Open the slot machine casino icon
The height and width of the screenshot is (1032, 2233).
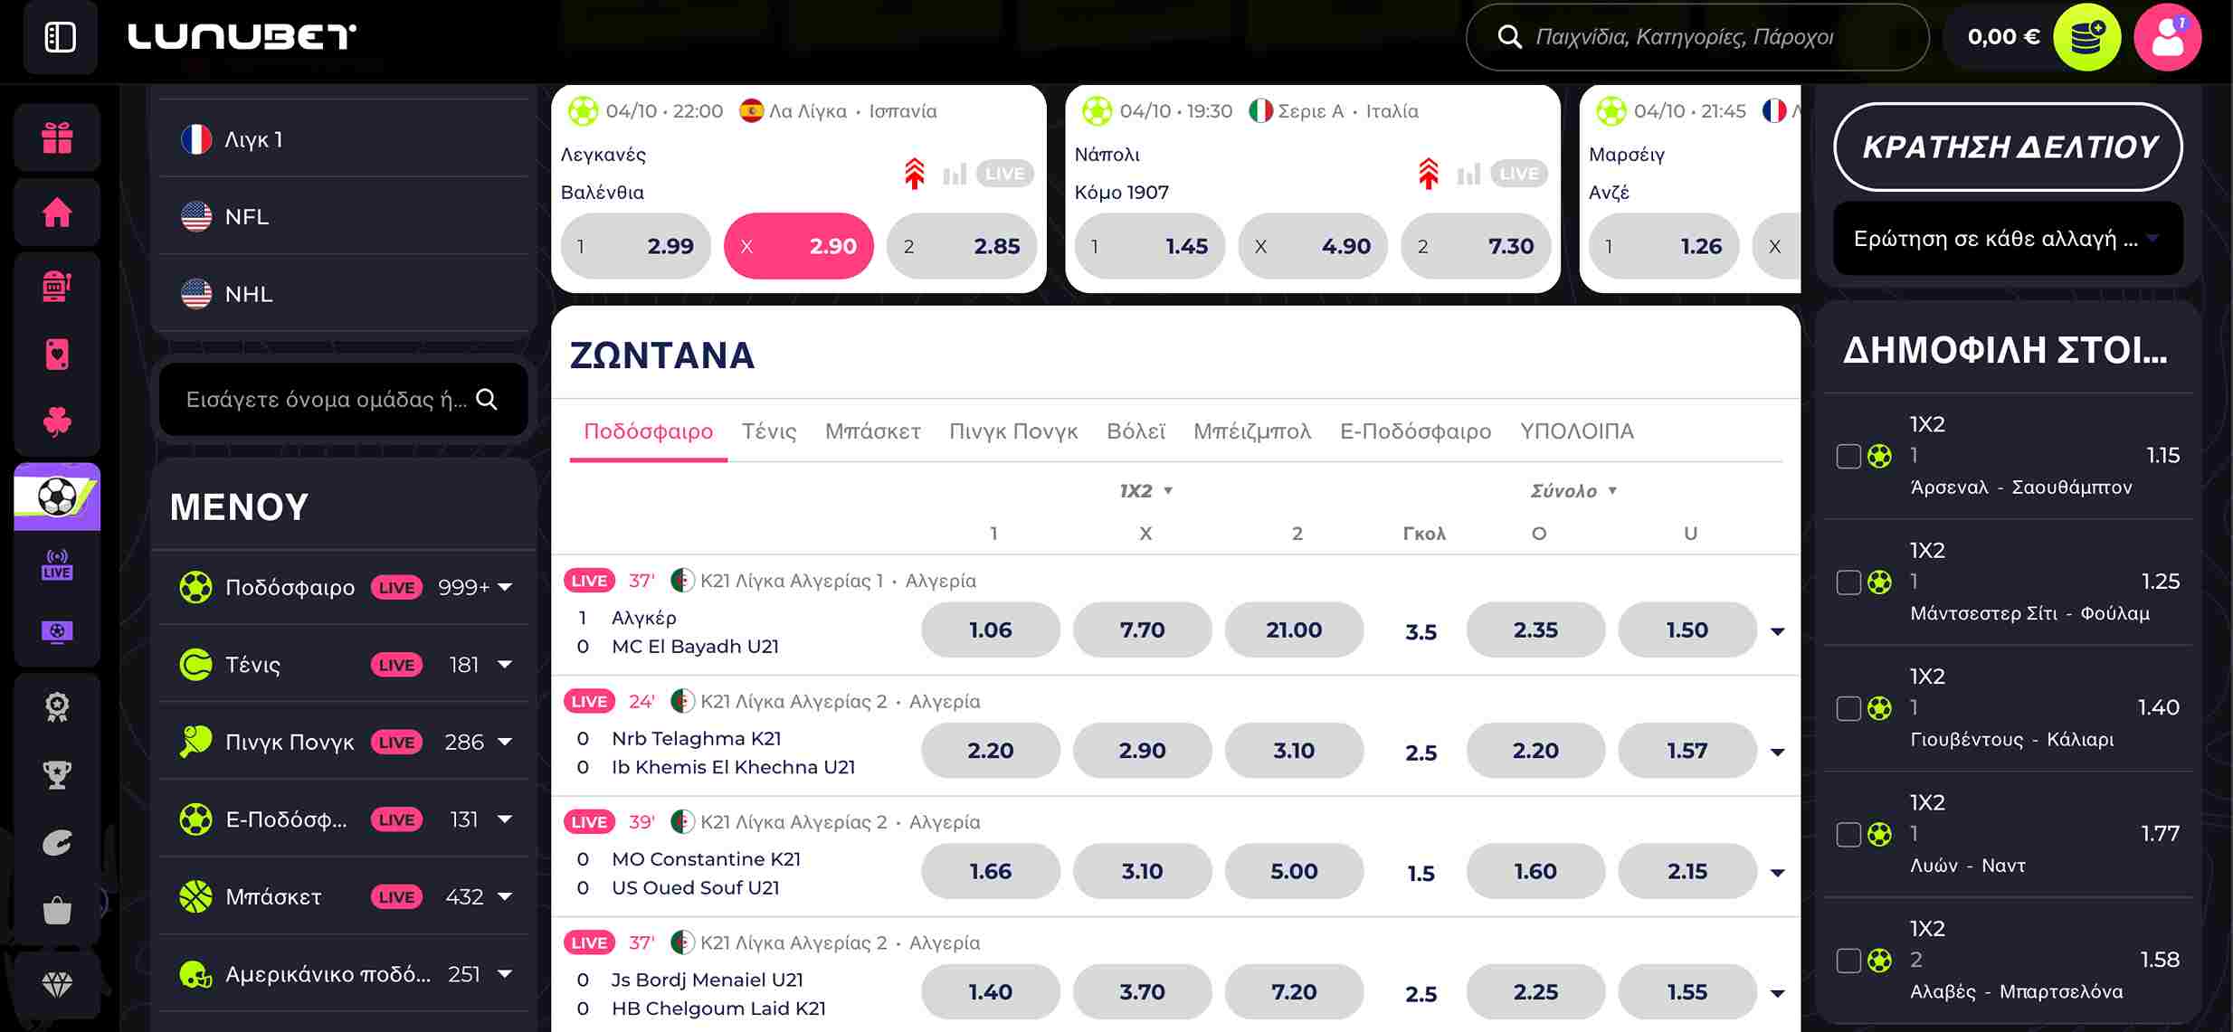tap(57, 287)
